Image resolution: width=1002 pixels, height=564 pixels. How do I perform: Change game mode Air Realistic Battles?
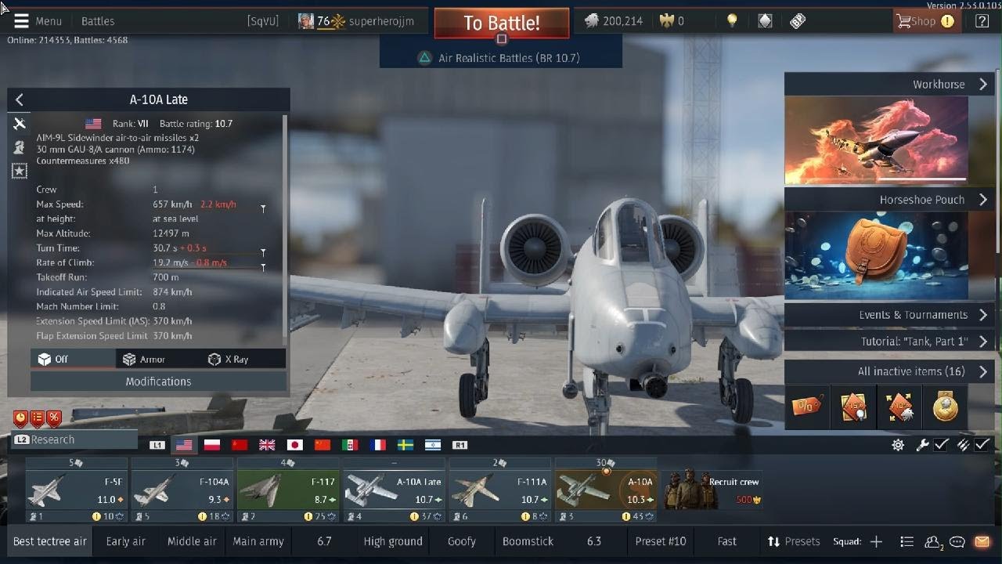(x=509, y=58)
